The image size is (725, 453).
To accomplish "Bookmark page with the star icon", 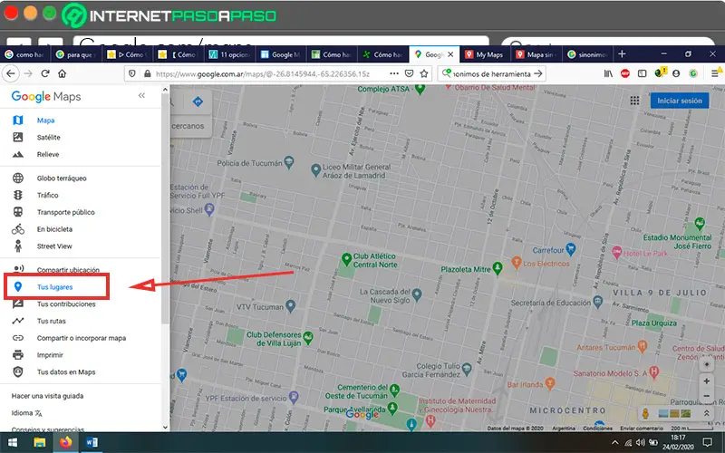I will [x=424, y=73].
